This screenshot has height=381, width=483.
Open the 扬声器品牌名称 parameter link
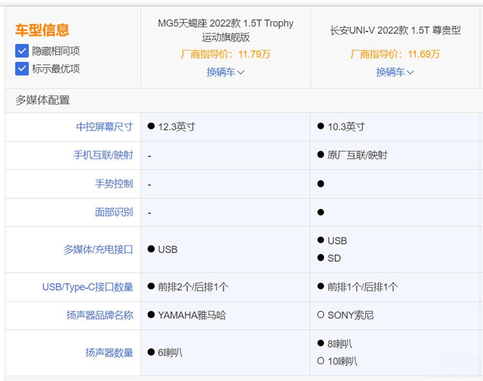coord(99,315)
